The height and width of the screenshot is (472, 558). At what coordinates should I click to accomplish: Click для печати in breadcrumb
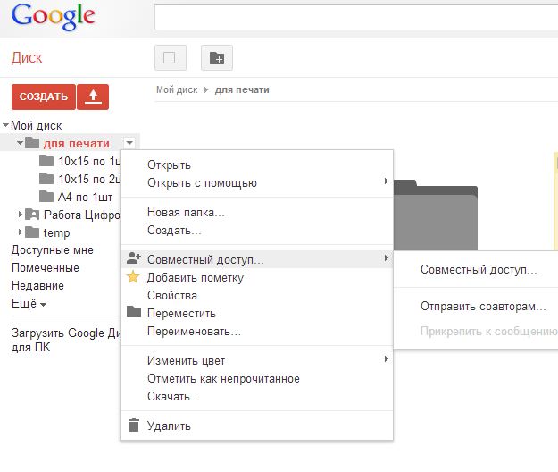pyautogui.click(x=242, y=89)
